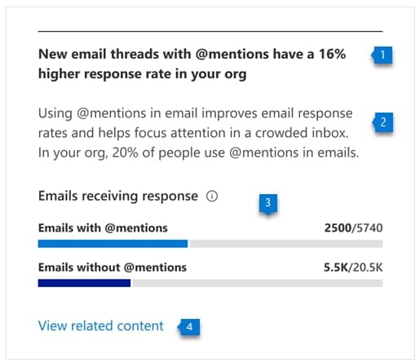Select the Emails with @mentions label
This screenshot has width=420, height=363.
pos(103,228)
